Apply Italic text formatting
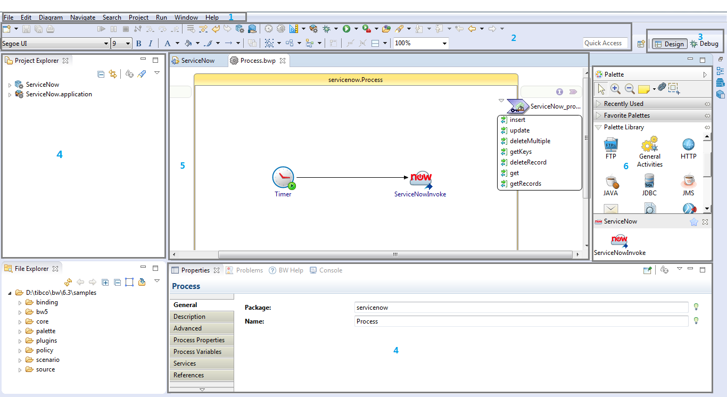Viewport: 727px width, 397px height. [151, 43]
